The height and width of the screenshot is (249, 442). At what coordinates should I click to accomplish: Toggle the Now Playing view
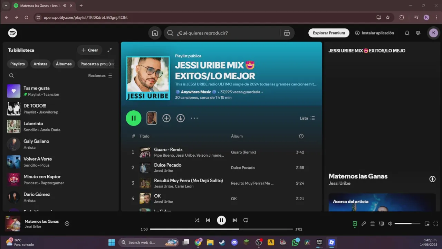(x=355, y=224)
